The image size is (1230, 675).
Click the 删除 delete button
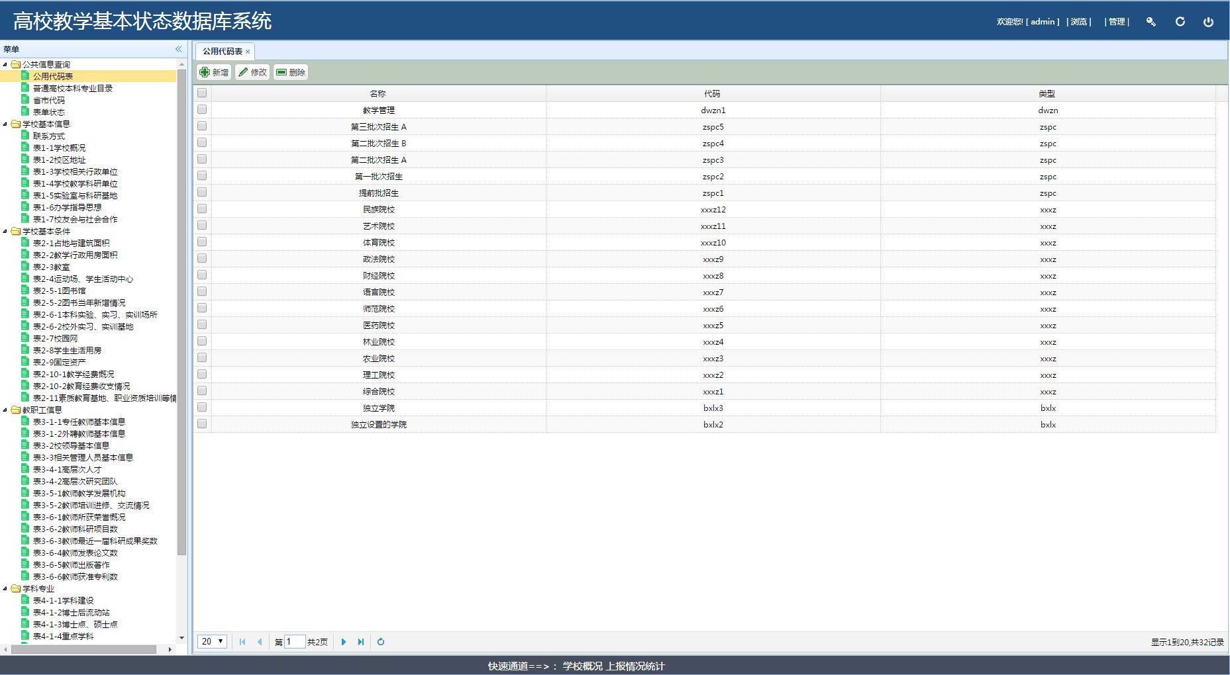coord(291,72)
